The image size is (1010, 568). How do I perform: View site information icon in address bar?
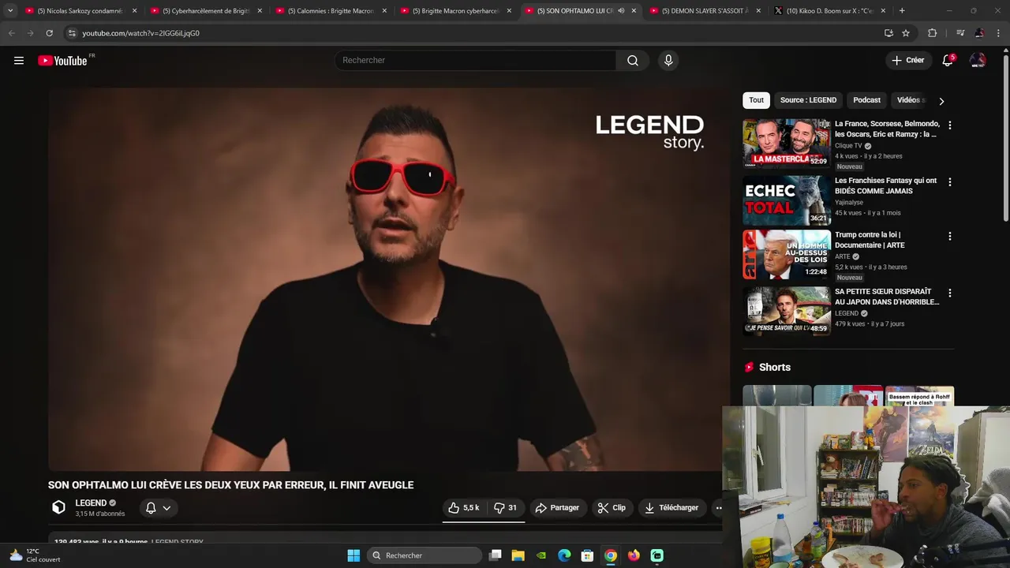click(x=72, y=33)
